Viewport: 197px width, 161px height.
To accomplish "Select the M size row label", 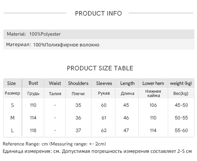I will click(x=12, y=118).
